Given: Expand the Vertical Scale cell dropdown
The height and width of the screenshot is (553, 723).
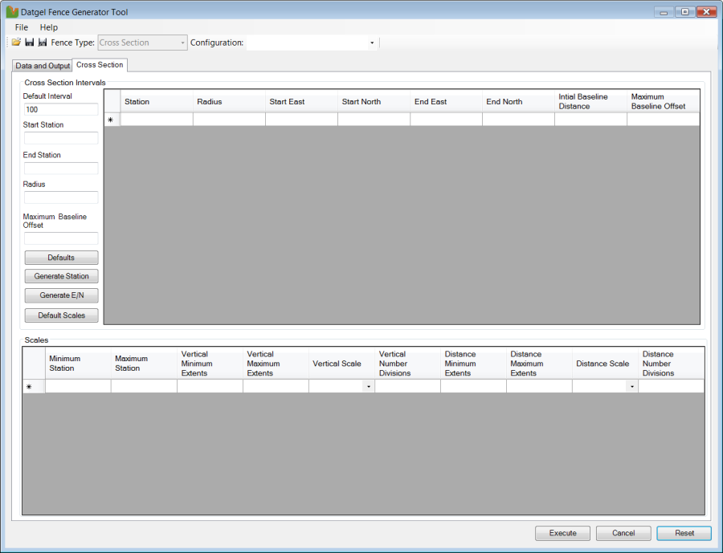Looking at the screenshot, I should [368, 387].
